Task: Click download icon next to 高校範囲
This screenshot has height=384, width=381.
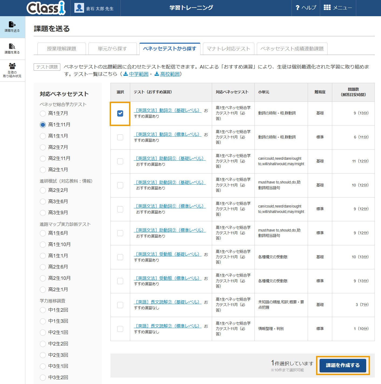Action: pyautogui.click(x=157, y=74)
